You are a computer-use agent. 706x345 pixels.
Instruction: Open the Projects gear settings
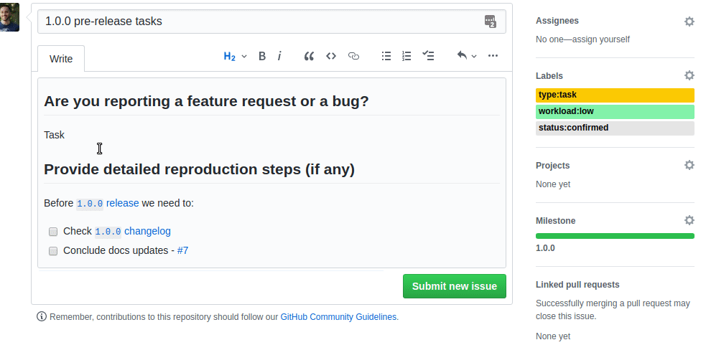(x=689, y=165)
